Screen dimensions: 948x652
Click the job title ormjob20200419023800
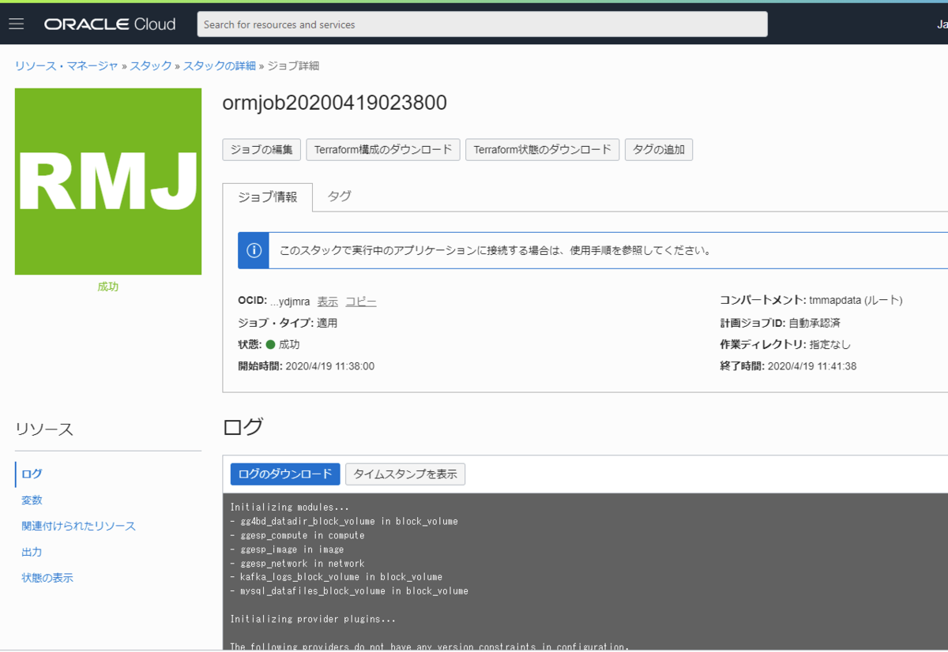click(x=335, y=103)
